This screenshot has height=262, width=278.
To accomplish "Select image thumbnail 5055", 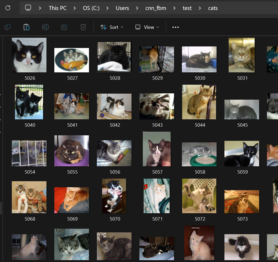I will click(72, 151).
